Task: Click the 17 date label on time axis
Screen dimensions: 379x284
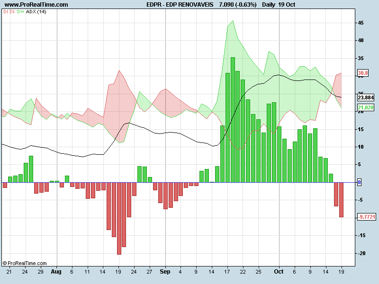Action: [x=227, y=272]
